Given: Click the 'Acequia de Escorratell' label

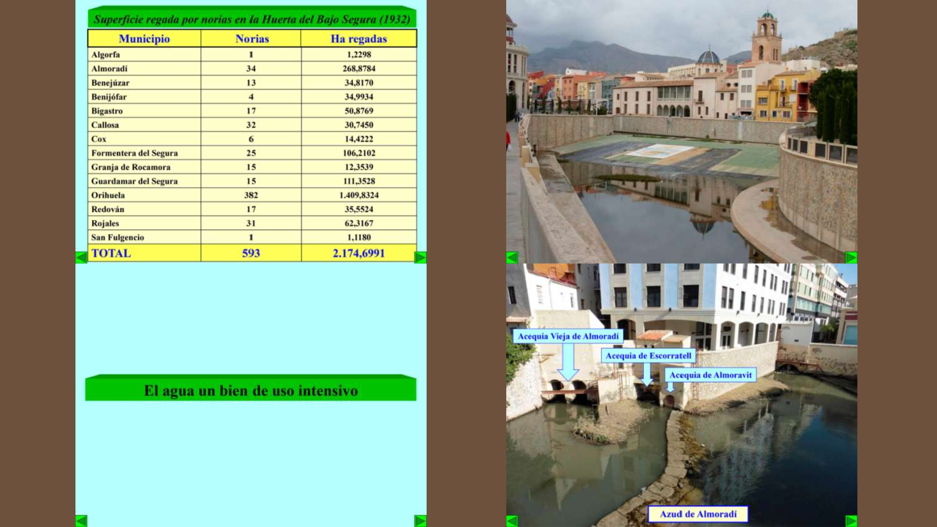Looking at the screenshot, I should [x=648, y=355].
